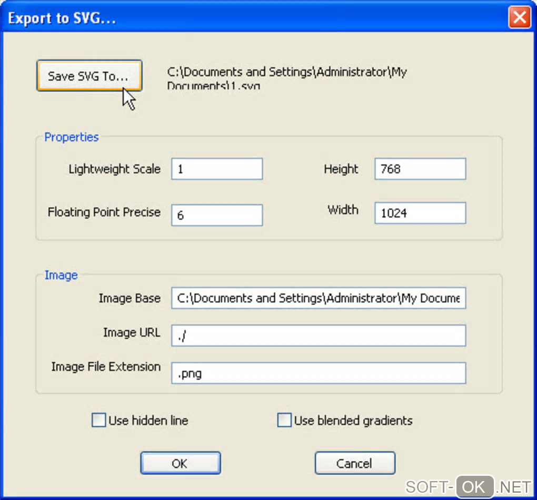Click inside the Image URL field
The width and height of the screenshot is (537, 500).
(318, 335)
